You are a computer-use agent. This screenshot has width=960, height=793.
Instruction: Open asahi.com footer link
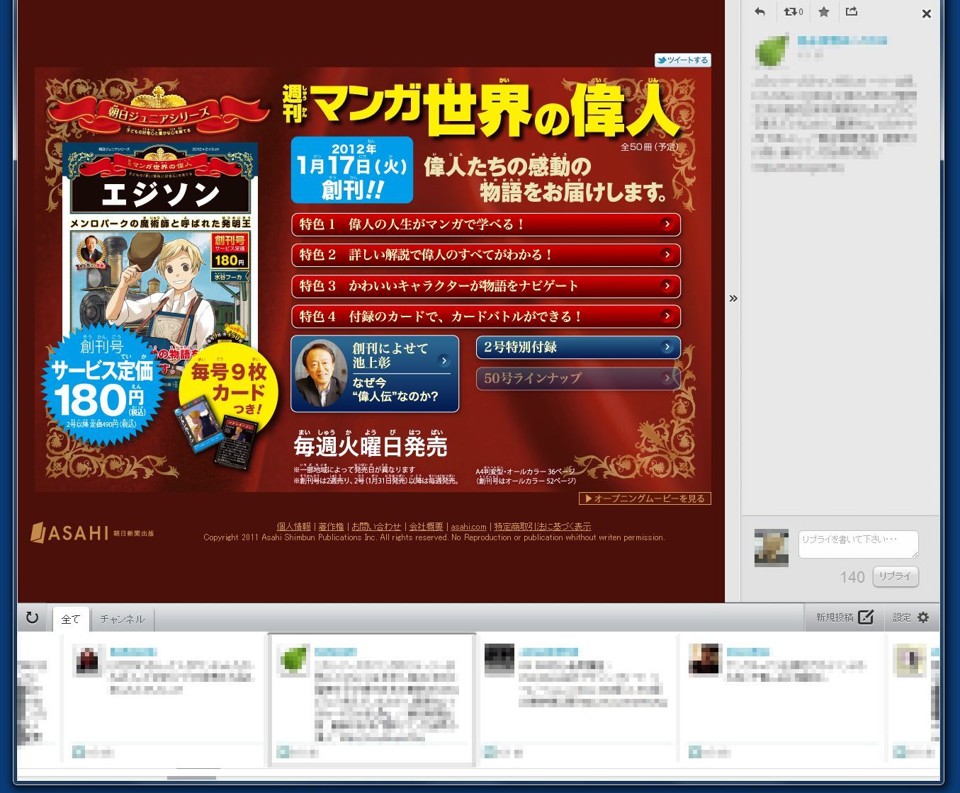[x=468, y=527]
